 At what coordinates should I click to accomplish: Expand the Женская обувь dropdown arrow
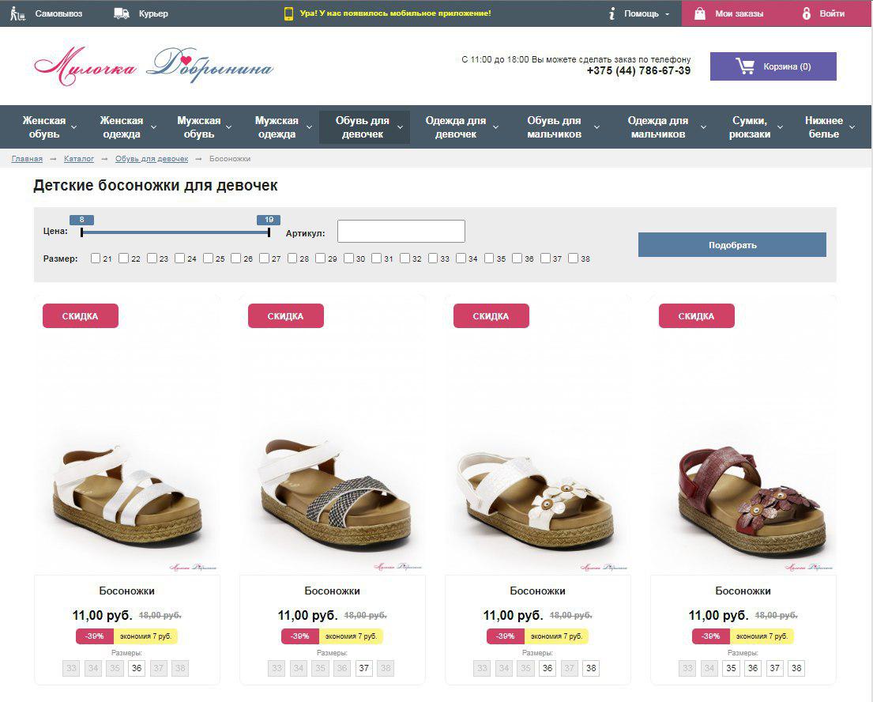pyautogui.click(x=73, y=127)
